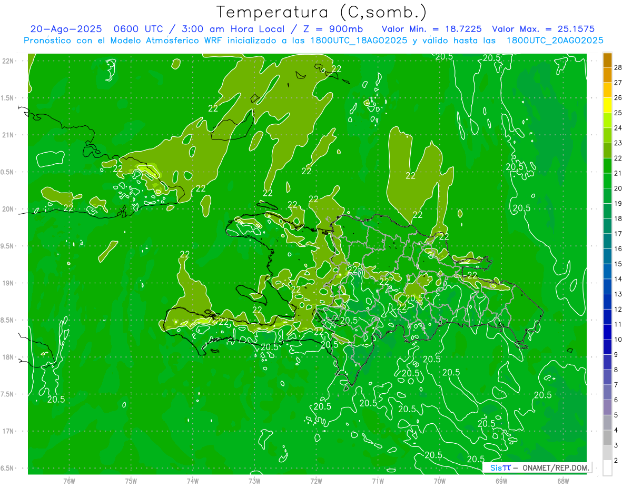Image resolution: width=632 pixels, height=488 pixels.
Task: Click the '71W' longitude axis label
Action: [378, 480]
